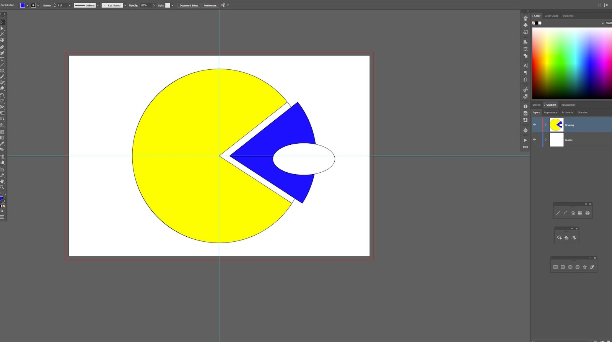
Task: Set color to None in toolbar
Action: coord(4,206)
